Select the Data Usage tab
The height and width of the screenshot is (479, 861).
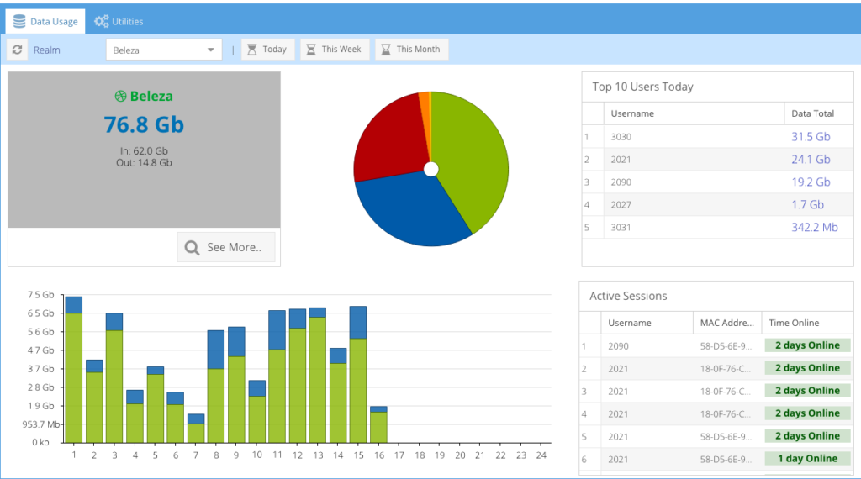(x=46, y=21)
